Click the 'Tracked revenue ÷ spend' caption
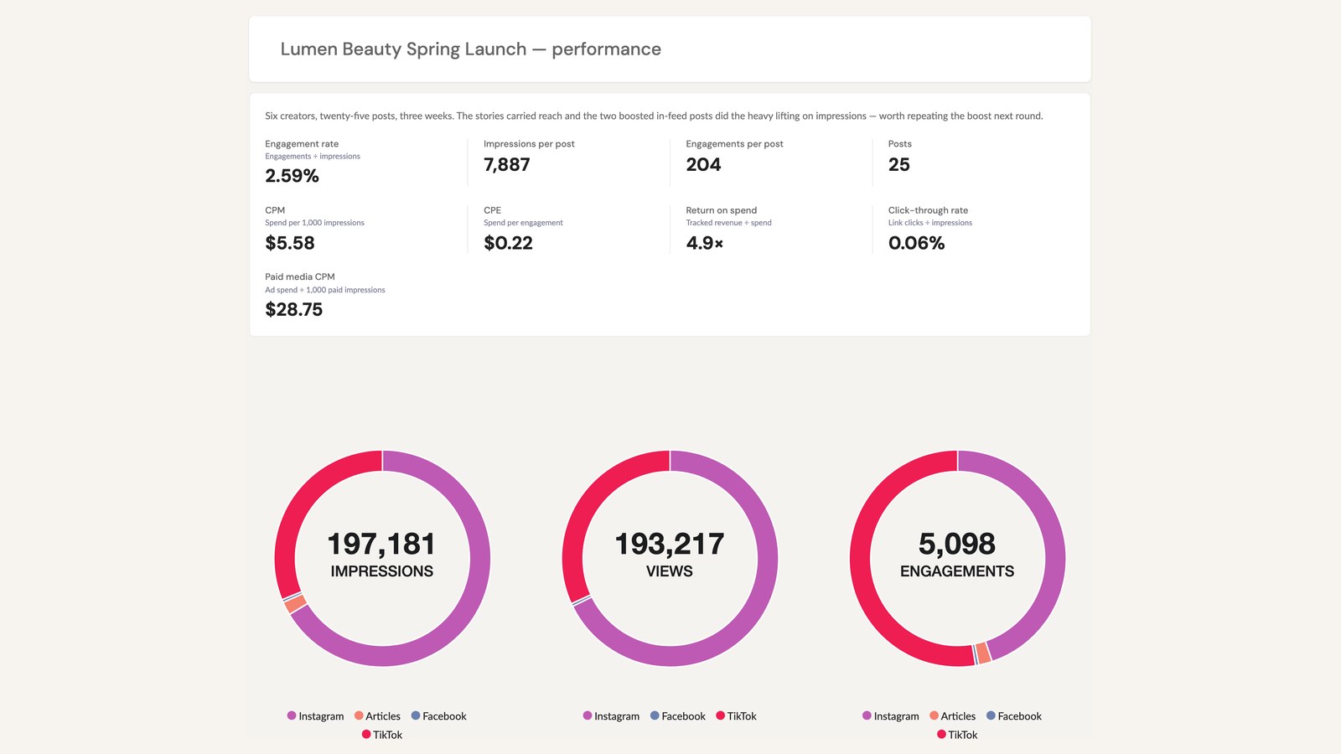The image size is (1341, 754). click(x=728, y=223)
